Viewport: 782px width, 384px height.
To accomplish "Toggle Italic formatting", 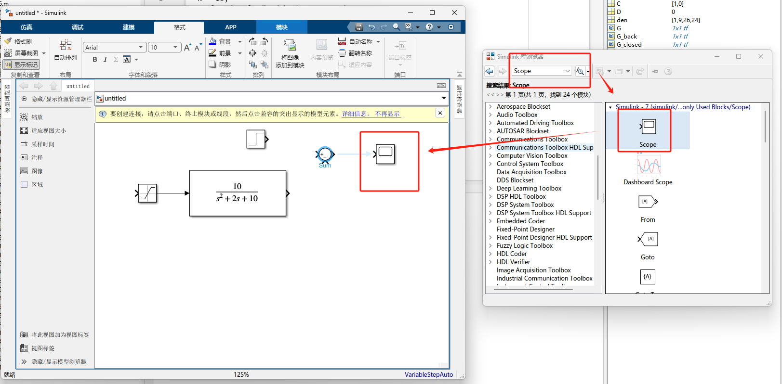I will (x=105, y=59).
